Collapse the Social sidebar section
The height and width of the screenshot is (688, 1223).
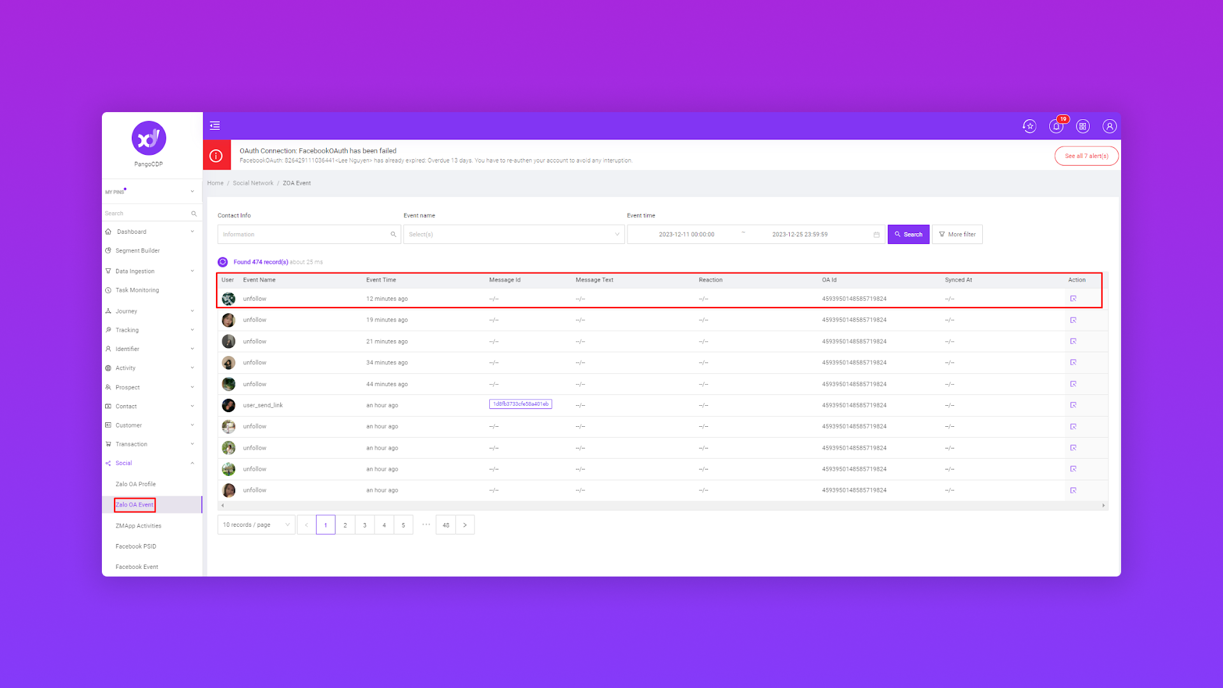pyautogui.click(x=192, y=463)
